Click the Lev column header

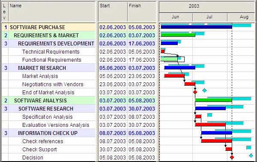tap(4, 12)
